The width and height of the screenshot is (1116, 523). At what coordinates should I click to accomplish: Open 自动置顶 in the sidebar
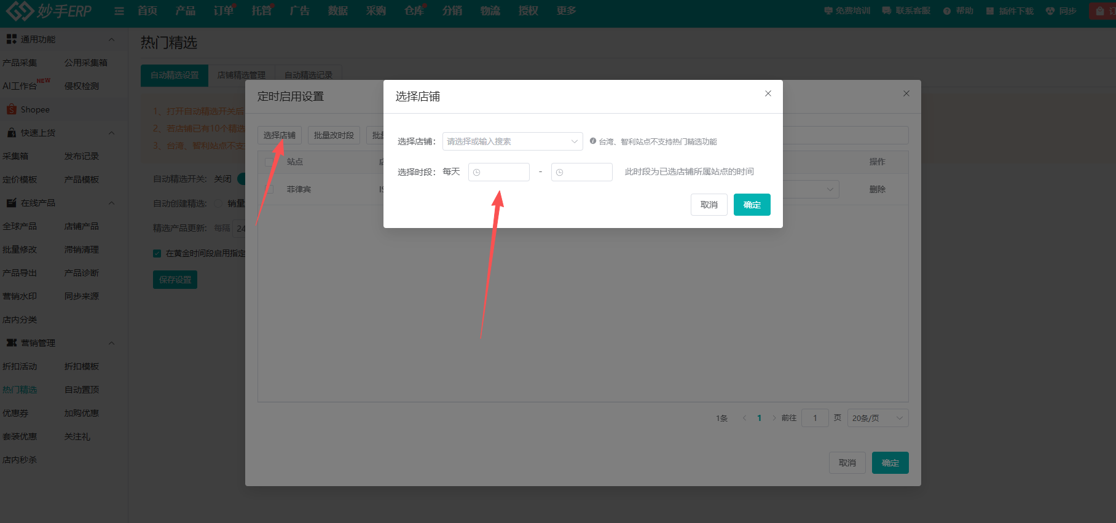(82, 390)
